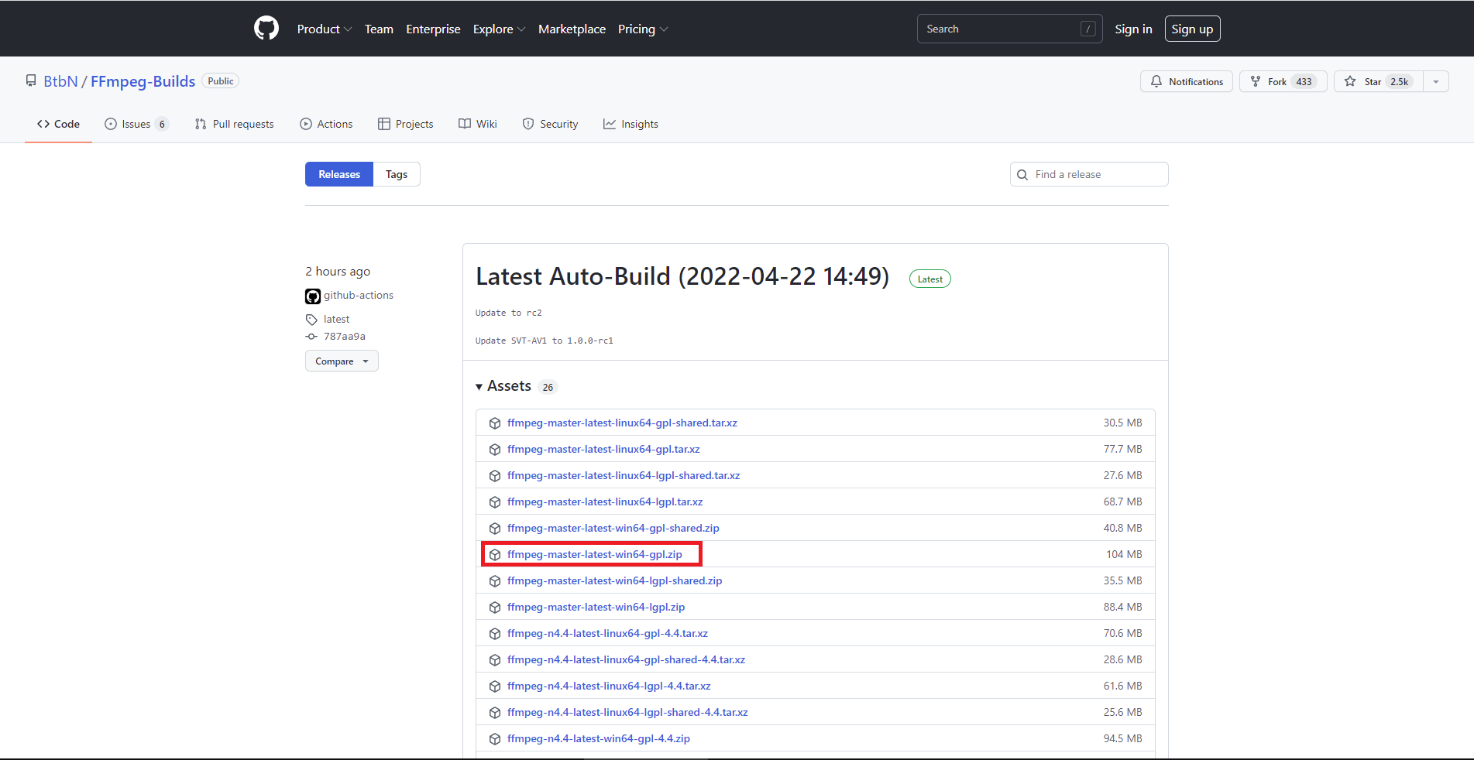Click the bell icon in Notifications
This screenshot has height=760, width=1474.
[x=1156, y=81]
